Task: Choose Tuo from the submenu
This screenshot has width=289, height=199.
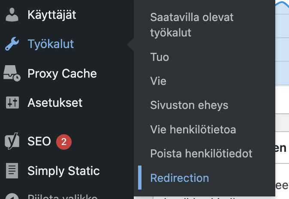Action: 160,57
